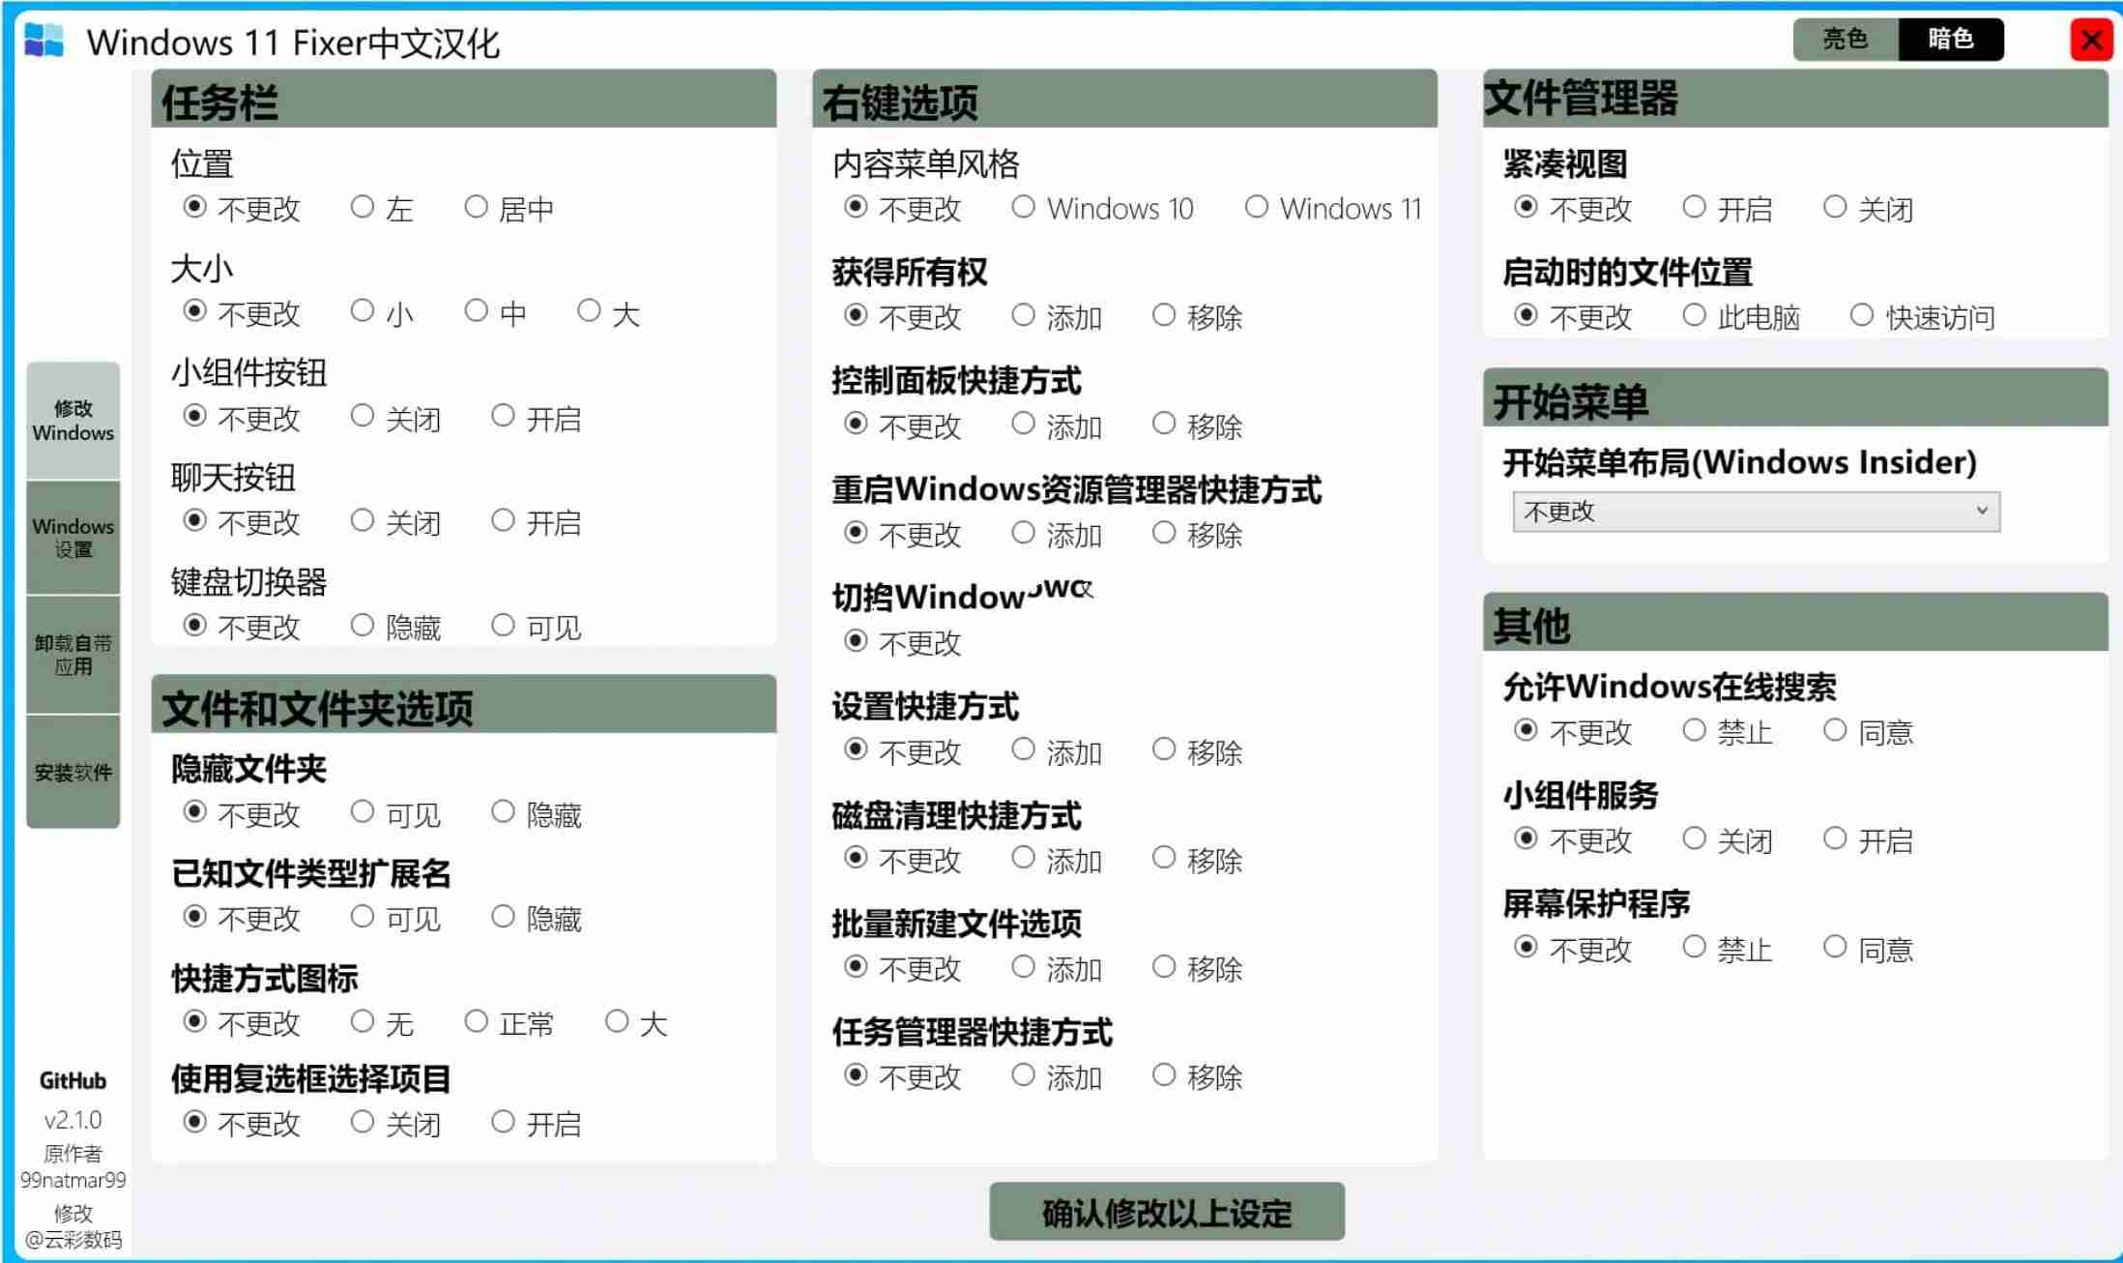This screenshot has height=1263, width=2123.
Task: Select 添加 for 重启Windows资源管理器快捷方式
Action: pyautogui.click(x=1058, y=534)
